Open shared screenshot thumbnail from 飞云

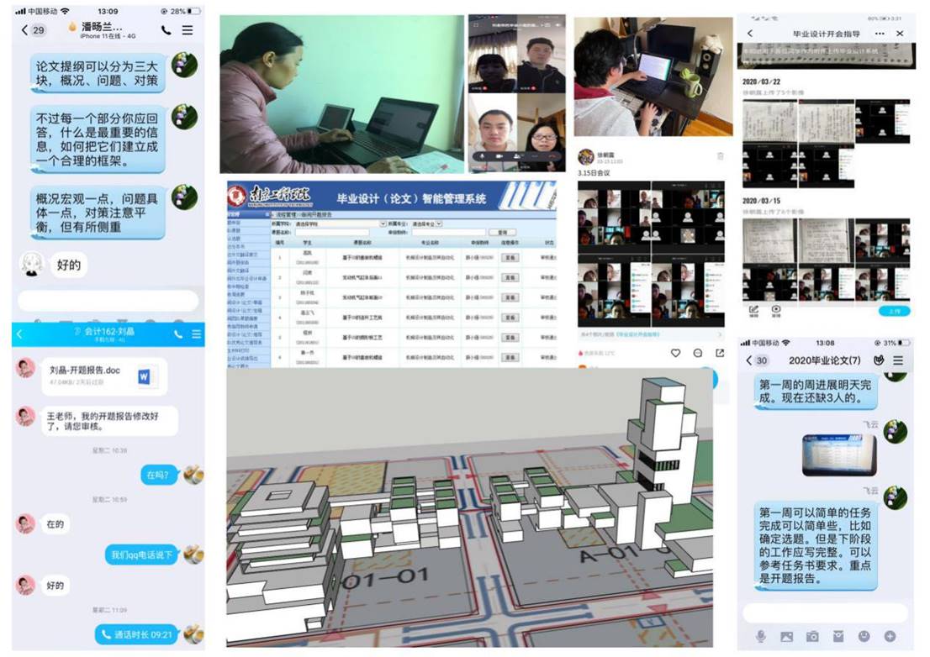838,456
